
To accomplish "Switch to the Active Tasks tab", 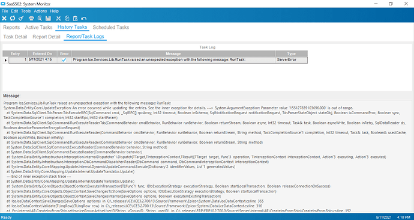I will coord(39,27).
